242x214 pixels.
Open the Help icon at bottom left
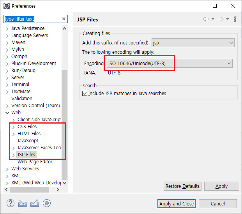click(11, 203)
